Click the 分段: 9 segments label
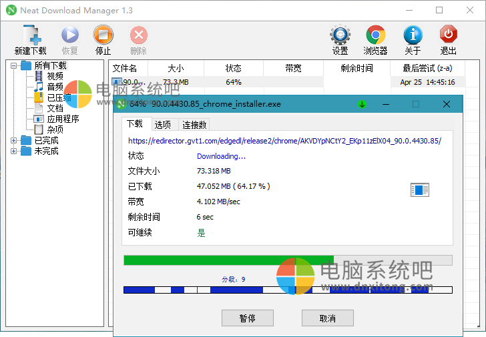The height and width of the screenshot is (337, 486). coord(234,280)
